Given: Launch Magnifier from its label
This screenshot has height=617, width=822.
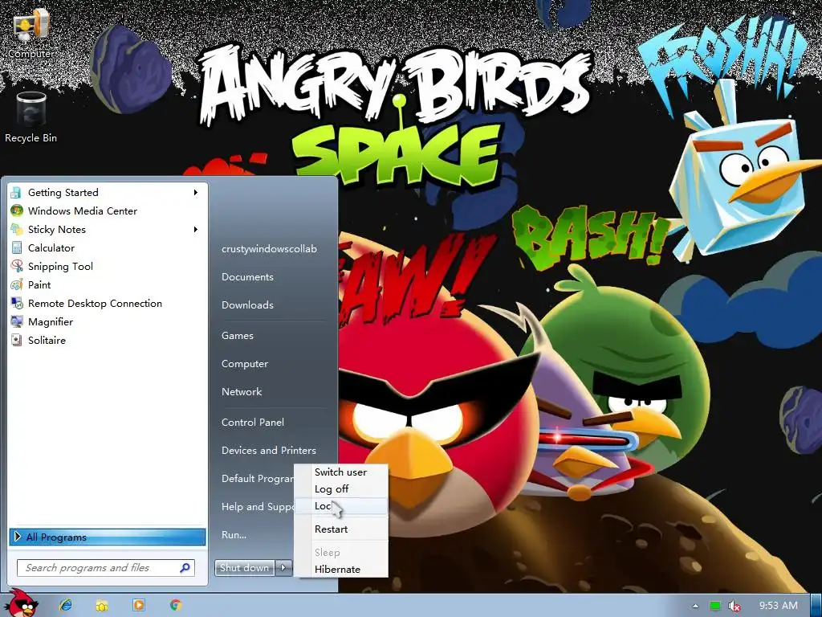Looking at the screenshot, I should tap(51, 321).
